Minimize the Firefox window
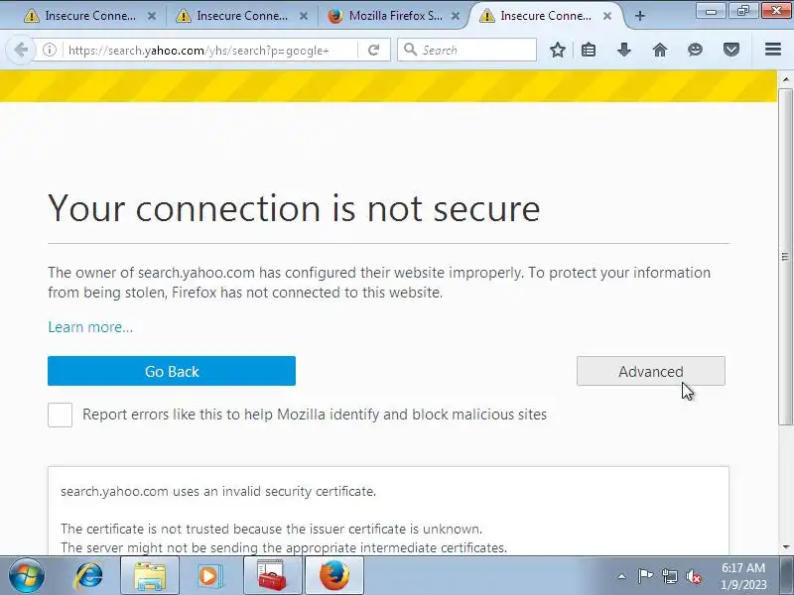This screenshot has width=794, height=595. [x=711, y=11]
